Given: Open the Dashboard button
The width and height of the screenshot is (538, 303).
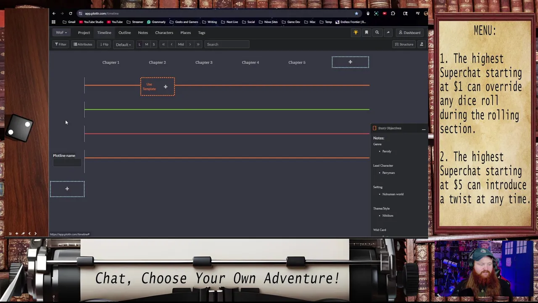Looking at the screenshot, I should click(410, 32).
